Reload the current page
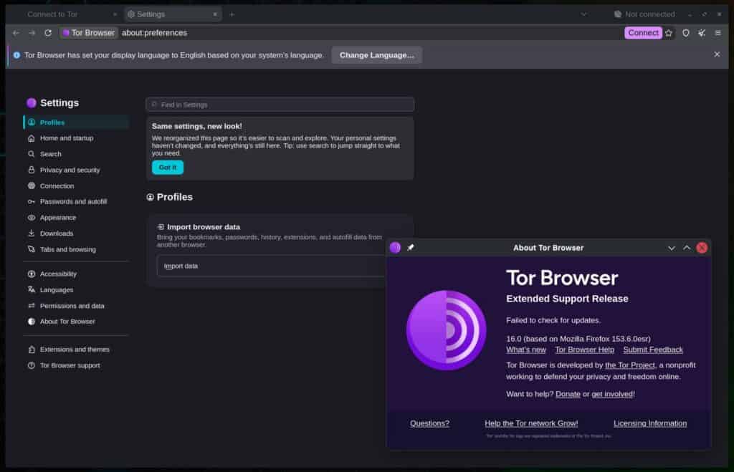The height and width of the screenshot is (472, 734). click(48, 33)
